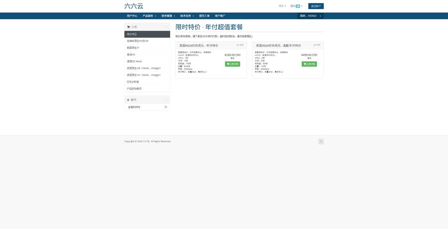
Task: Select the 香港HK category
Action: pyautogui.click(x=147, y=55)
